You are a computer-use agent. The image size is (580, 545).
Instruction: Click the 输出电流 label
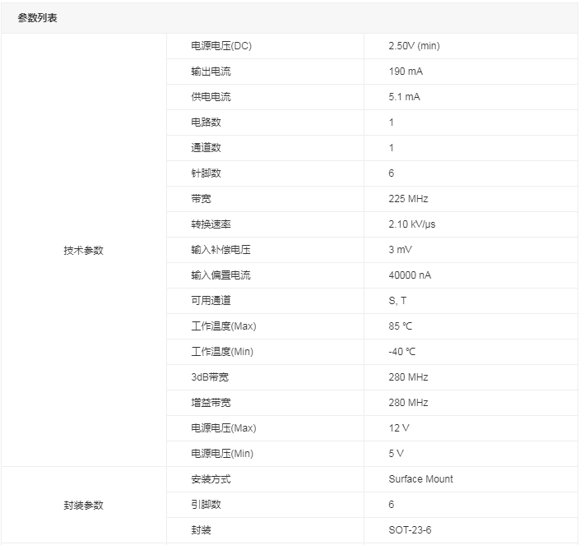click(x=211, y=72)
